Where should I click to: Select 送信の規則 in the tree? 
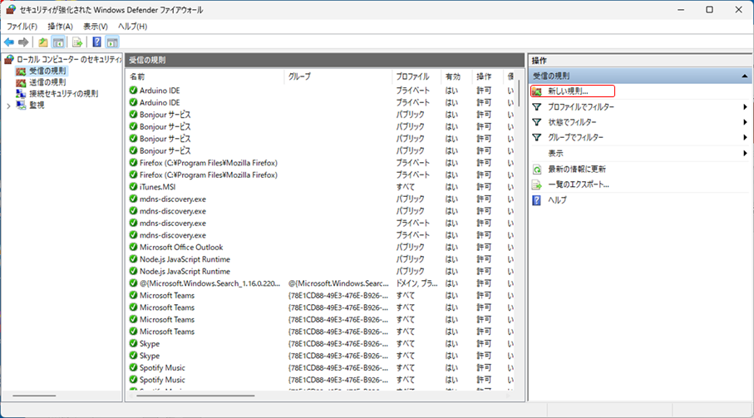(47, 82)
